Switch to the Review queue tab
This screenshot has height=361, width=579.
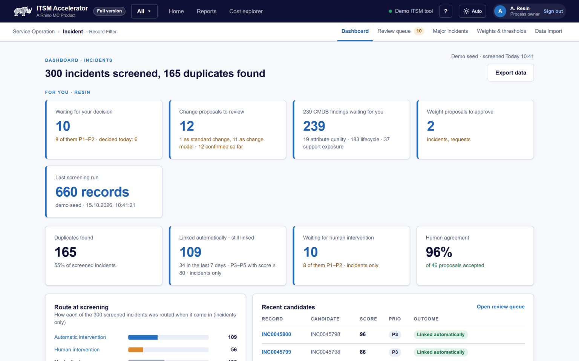pos(401,31)
